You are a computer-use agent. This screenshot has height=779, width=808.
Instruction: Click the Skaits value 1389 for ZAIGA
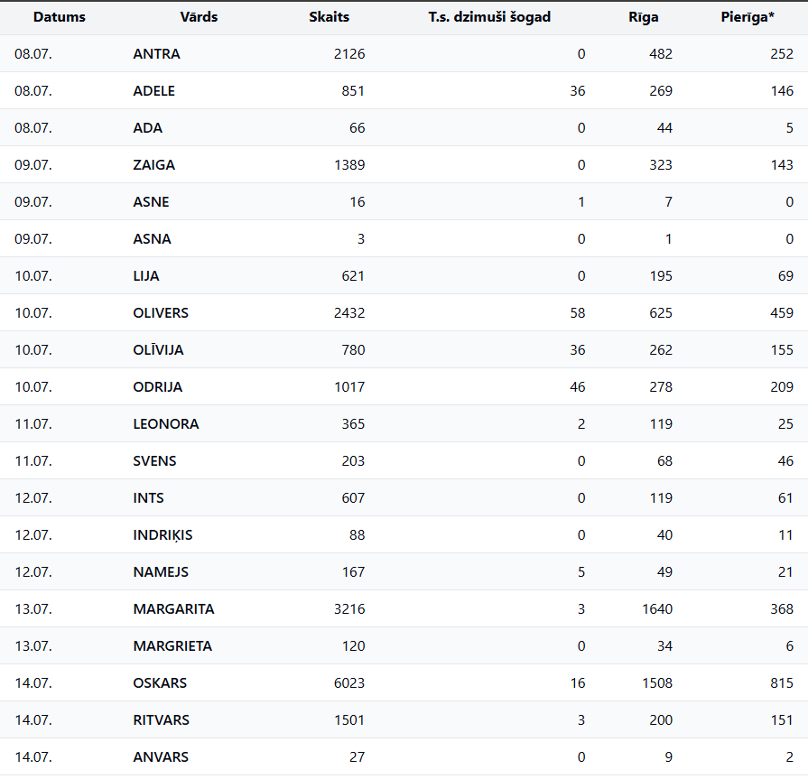[x=349, y=165]
